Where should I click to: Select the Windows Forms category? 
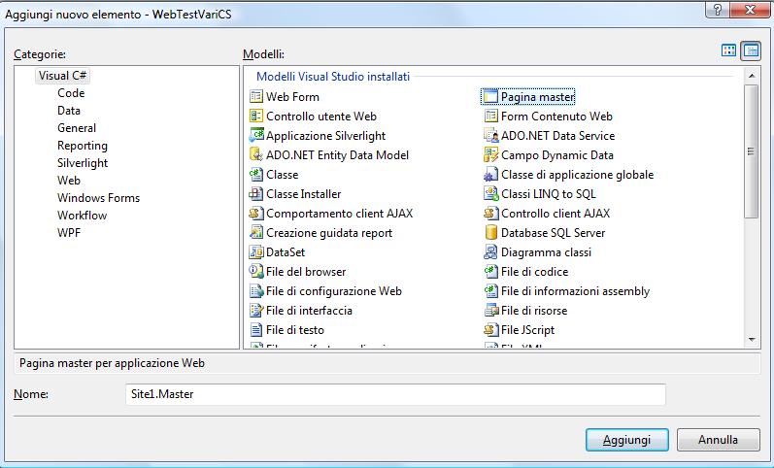point(98,198)
